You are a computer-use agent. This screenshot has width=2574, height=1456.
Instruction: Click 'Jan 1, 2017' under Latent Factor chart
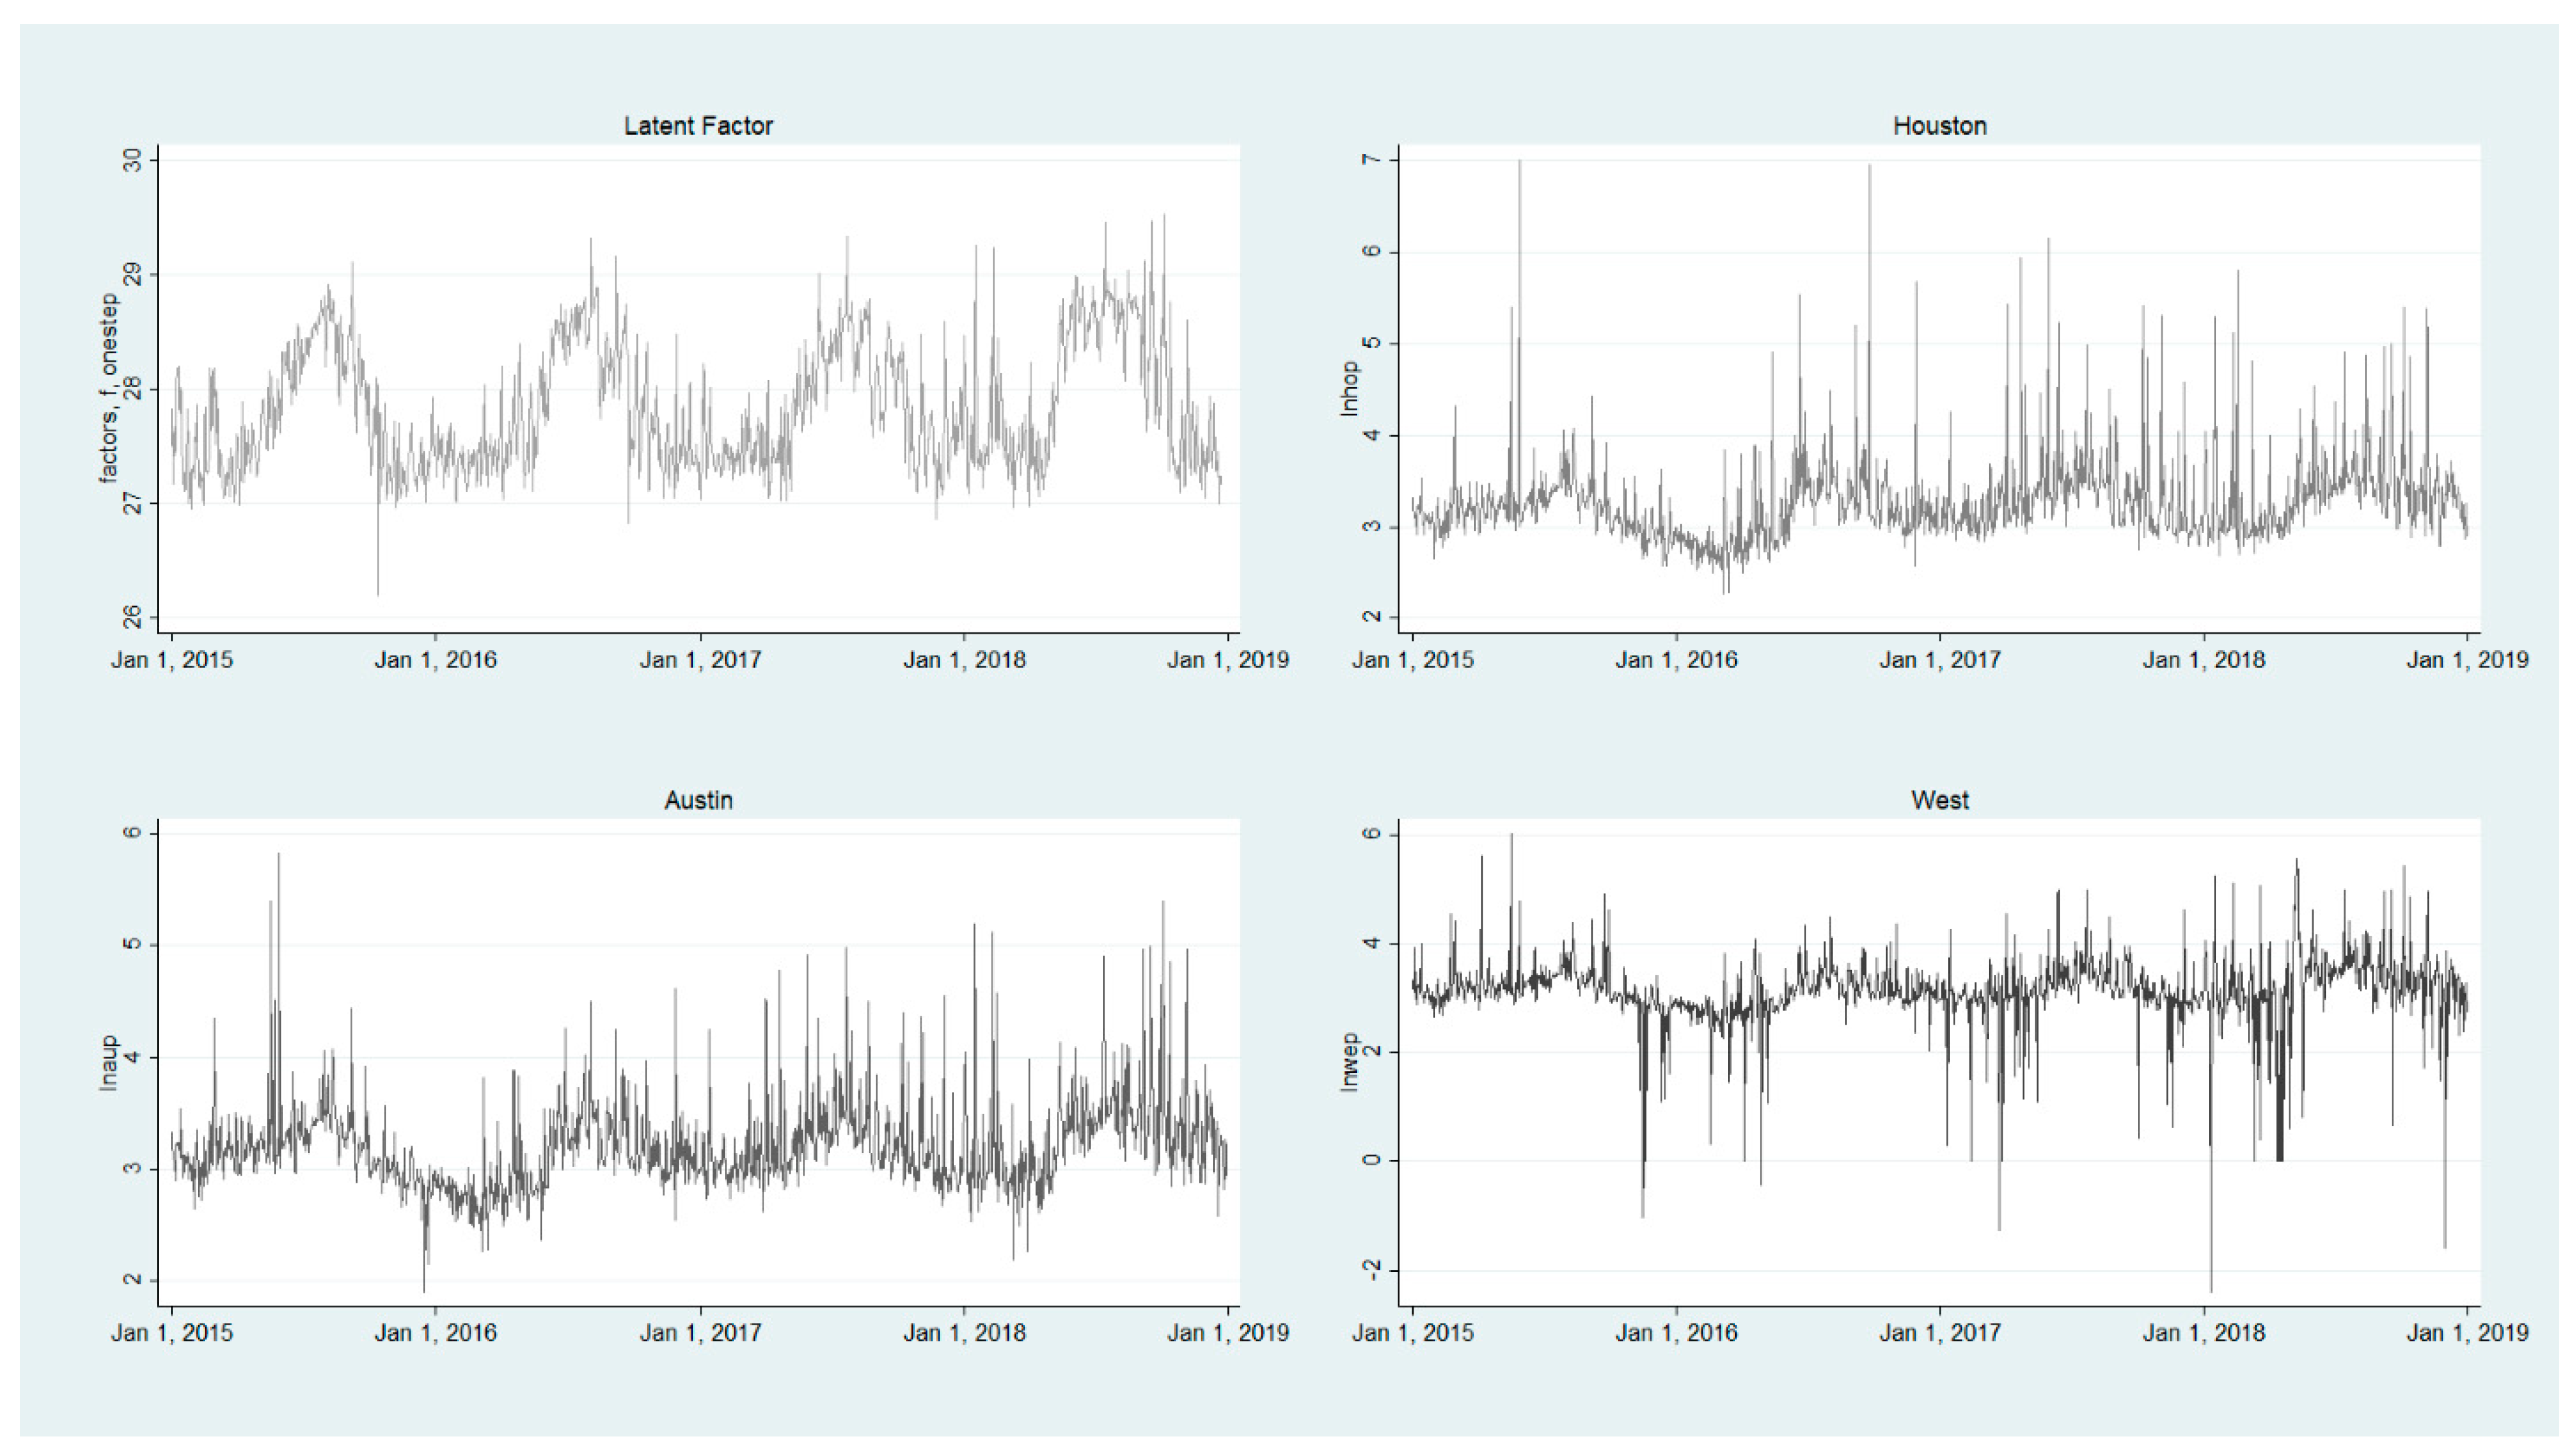[700, 660]
